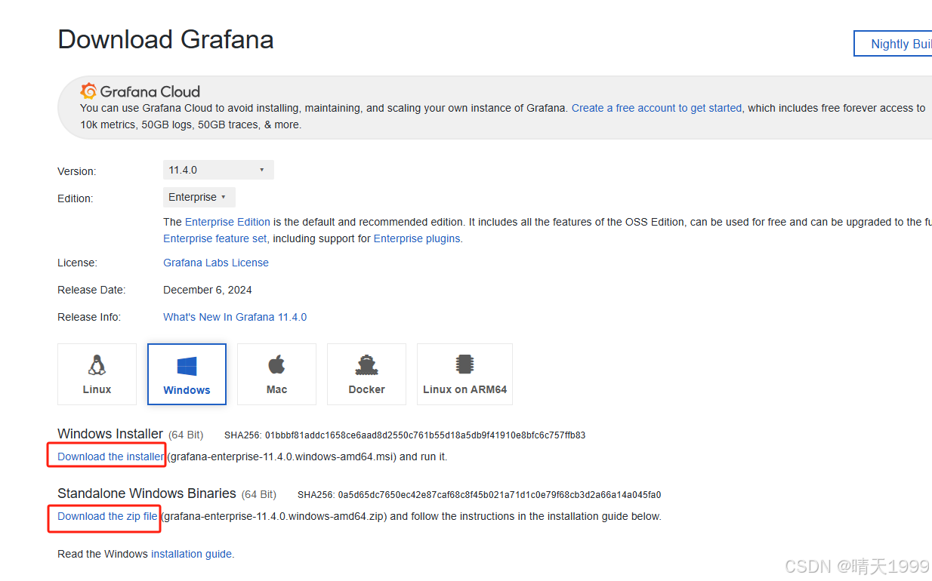932x581 pixels.
Task: Pick the Mac apple platform tile
Action: tap(276, 374)
